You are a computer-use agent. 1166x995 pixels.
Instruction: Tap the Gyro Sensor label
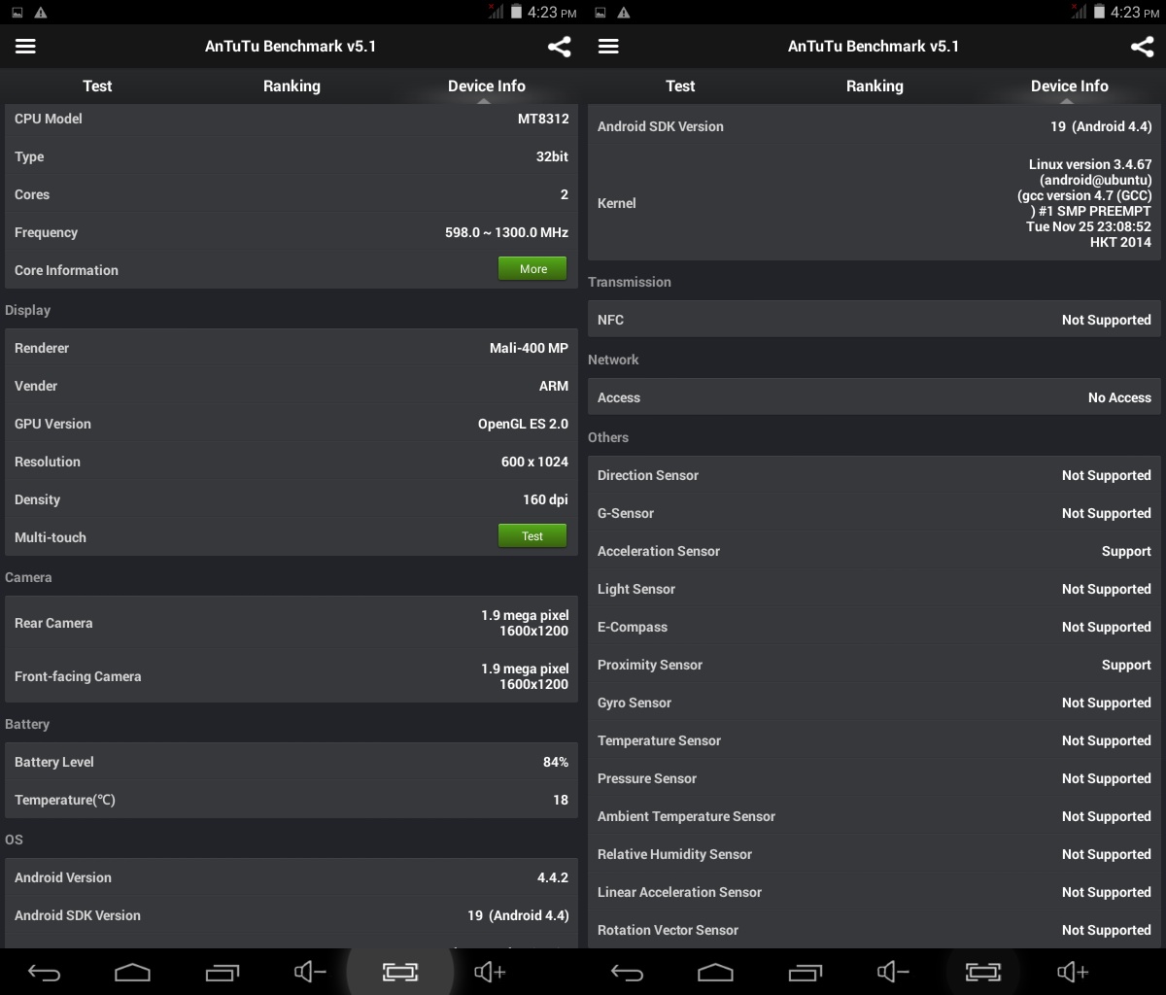pyautogui.click(x=634, y=703)
